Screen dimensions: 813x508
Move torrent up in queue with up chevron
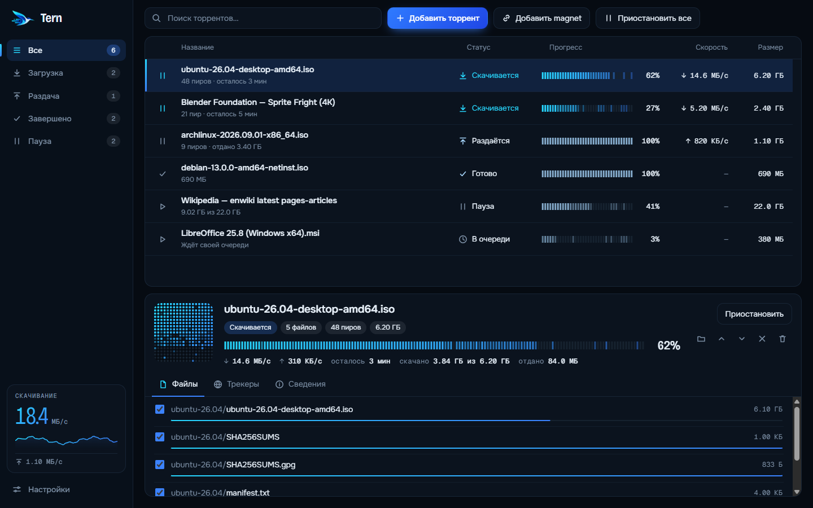point(722,339)
